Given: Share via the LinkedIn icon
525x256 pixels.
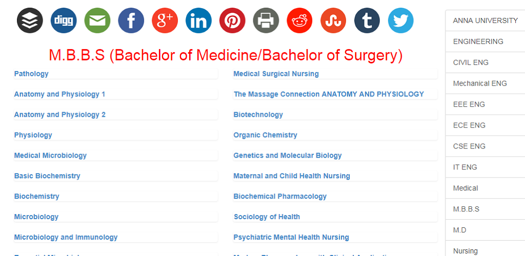Looking at the screenshot, I should click(x=198, y=20).
